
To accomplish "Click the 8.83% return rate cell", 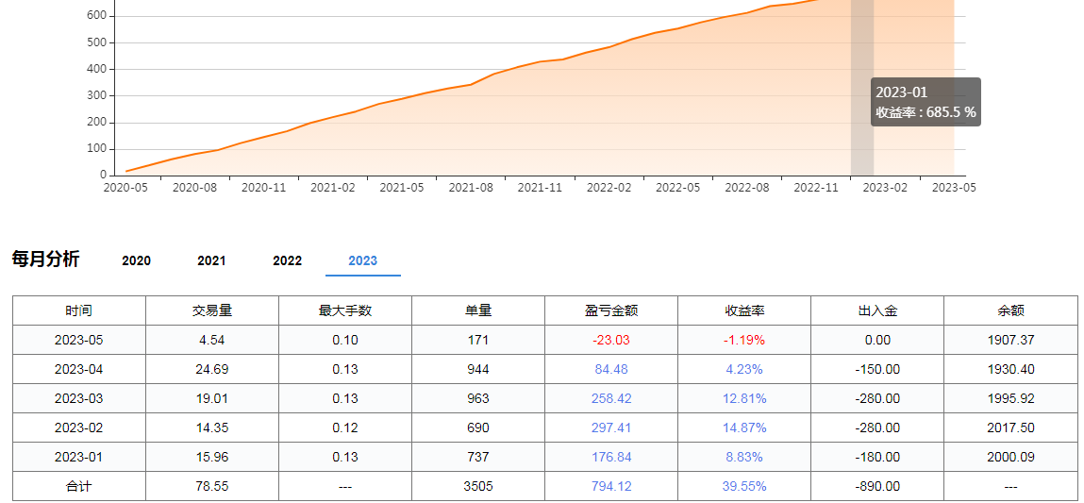I will pos(743,457).
